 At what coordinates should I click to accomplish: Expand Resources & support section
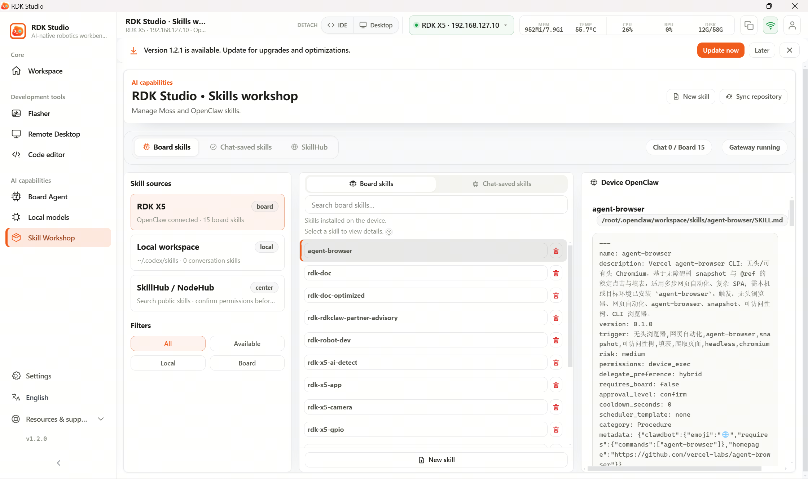point(58,419)
